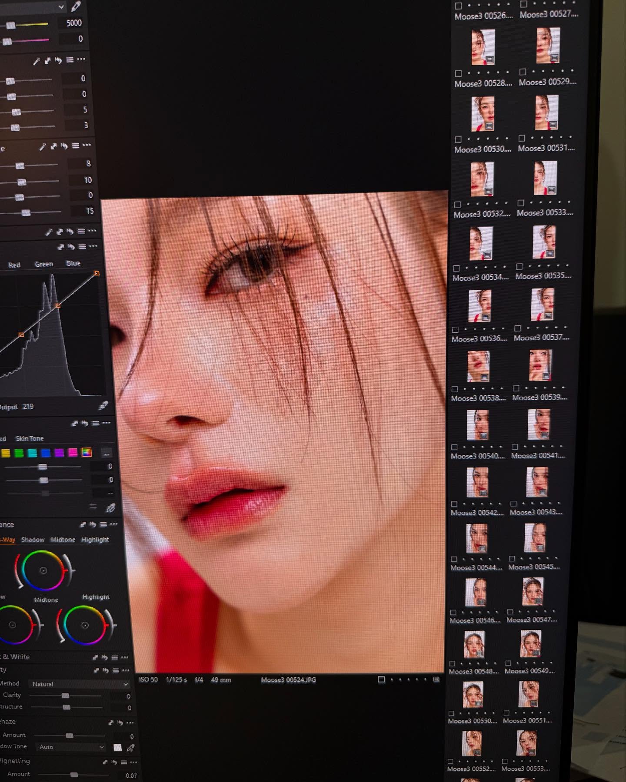The height and width of the screenshot is (782, 626).
Task: Click the Vignetting Amount slider at 0.07
Action: point(74,775)
